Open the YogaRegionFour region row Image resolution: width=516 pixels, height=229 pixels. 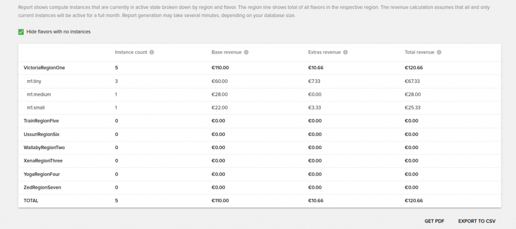point(260,174)
